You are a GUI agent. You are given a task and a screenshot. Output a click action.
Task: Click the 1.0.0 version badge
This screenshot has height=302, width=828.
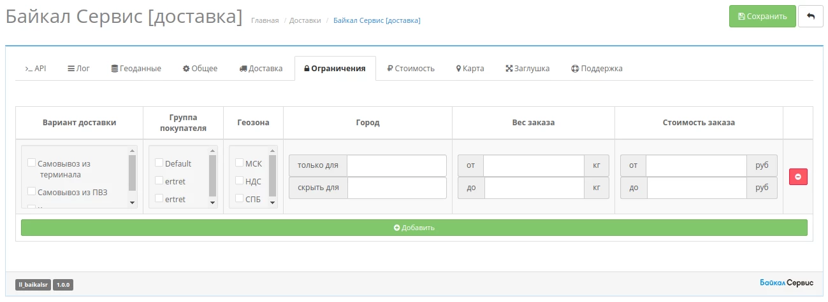(63, 285)
